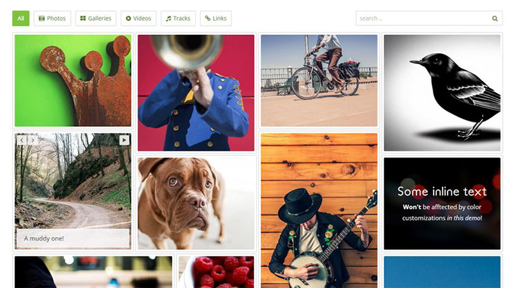Open the banjo player photo
This screenshot has width=514, height=288.
click(319, 211)
